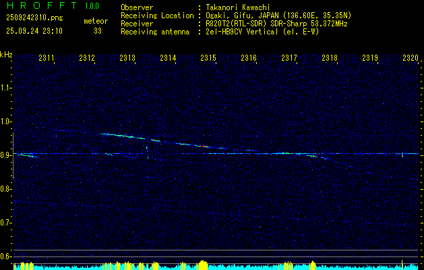This screenshot has height=270, width=424.
Task: Select the 2313 time marker
Action: click(127, 58)
